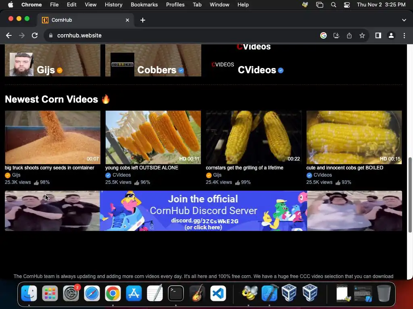The image size is (413, 309).
Task: Open App Store from the dock
Action: pyautogui.click(x=134, y=293)
